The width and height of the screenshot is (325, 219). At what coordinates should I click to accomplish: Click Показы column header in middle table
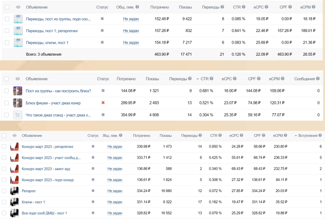point(152,79)
